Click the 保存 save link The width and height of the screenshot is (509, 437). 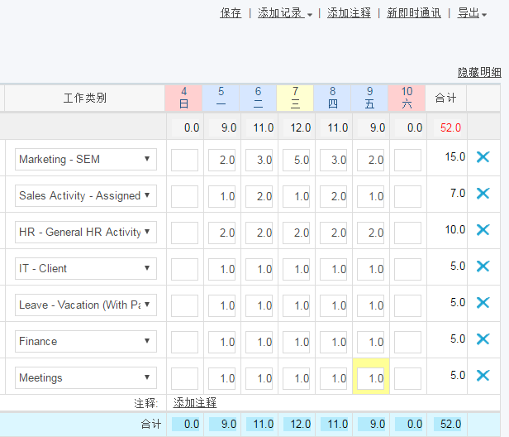pyautogui.click(x=231, y=13)
